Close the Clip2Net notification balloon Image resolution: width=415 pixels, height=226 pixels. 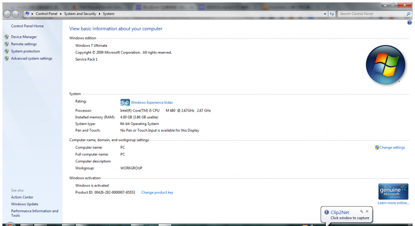pos(367,211)
